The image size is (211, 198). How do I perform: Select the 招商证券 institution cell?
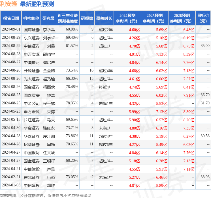point(32,145)
